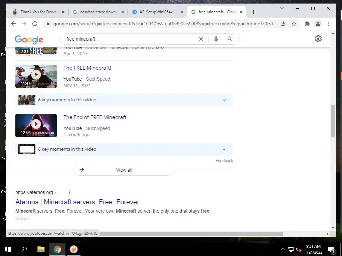Screen dimensions: 342x256
Task: Switch to AP-SetupWini864x tab
Action: (x=156, y=12)
